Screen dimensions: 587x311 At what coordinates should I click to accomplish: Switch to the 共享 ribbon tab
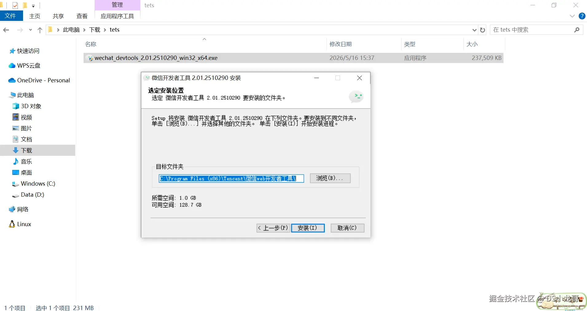click(58, 16)
